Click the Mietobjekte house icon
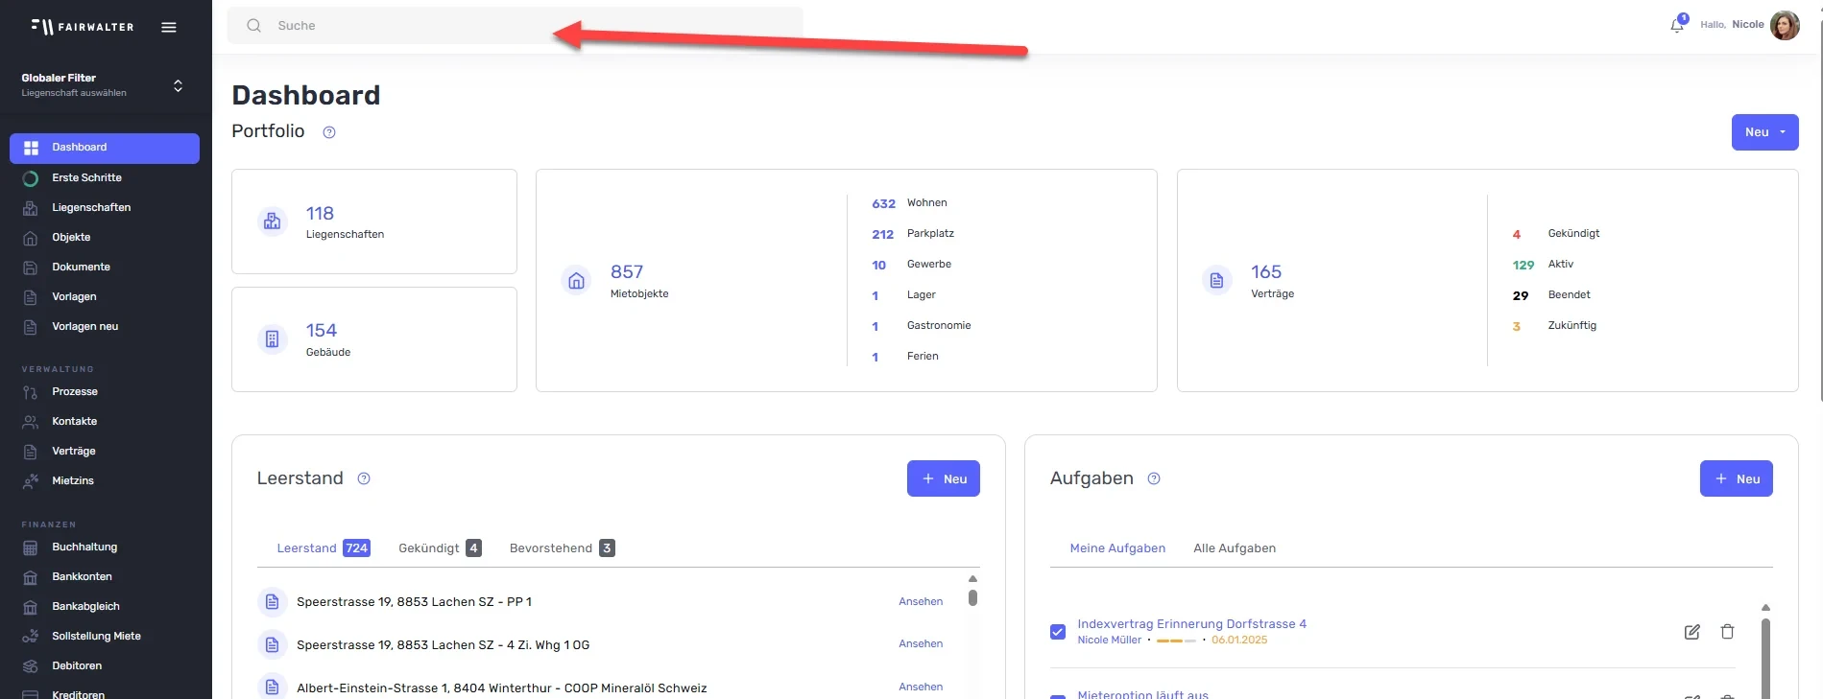Image resolution: width=1823 pixels, height=699 pixels. 576,281
